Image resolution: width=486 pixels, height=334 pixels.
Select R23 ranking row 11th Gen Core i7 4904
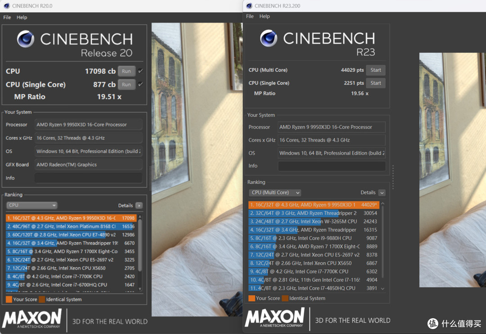coord(314,280)
